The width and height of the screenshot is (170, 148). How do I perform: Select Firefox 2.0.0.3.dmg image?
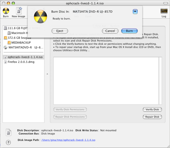pos(24,62)
